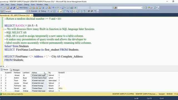Switch output to Results to File
The width and height of the screenshot is (178, 100).
tap(78, 11)
